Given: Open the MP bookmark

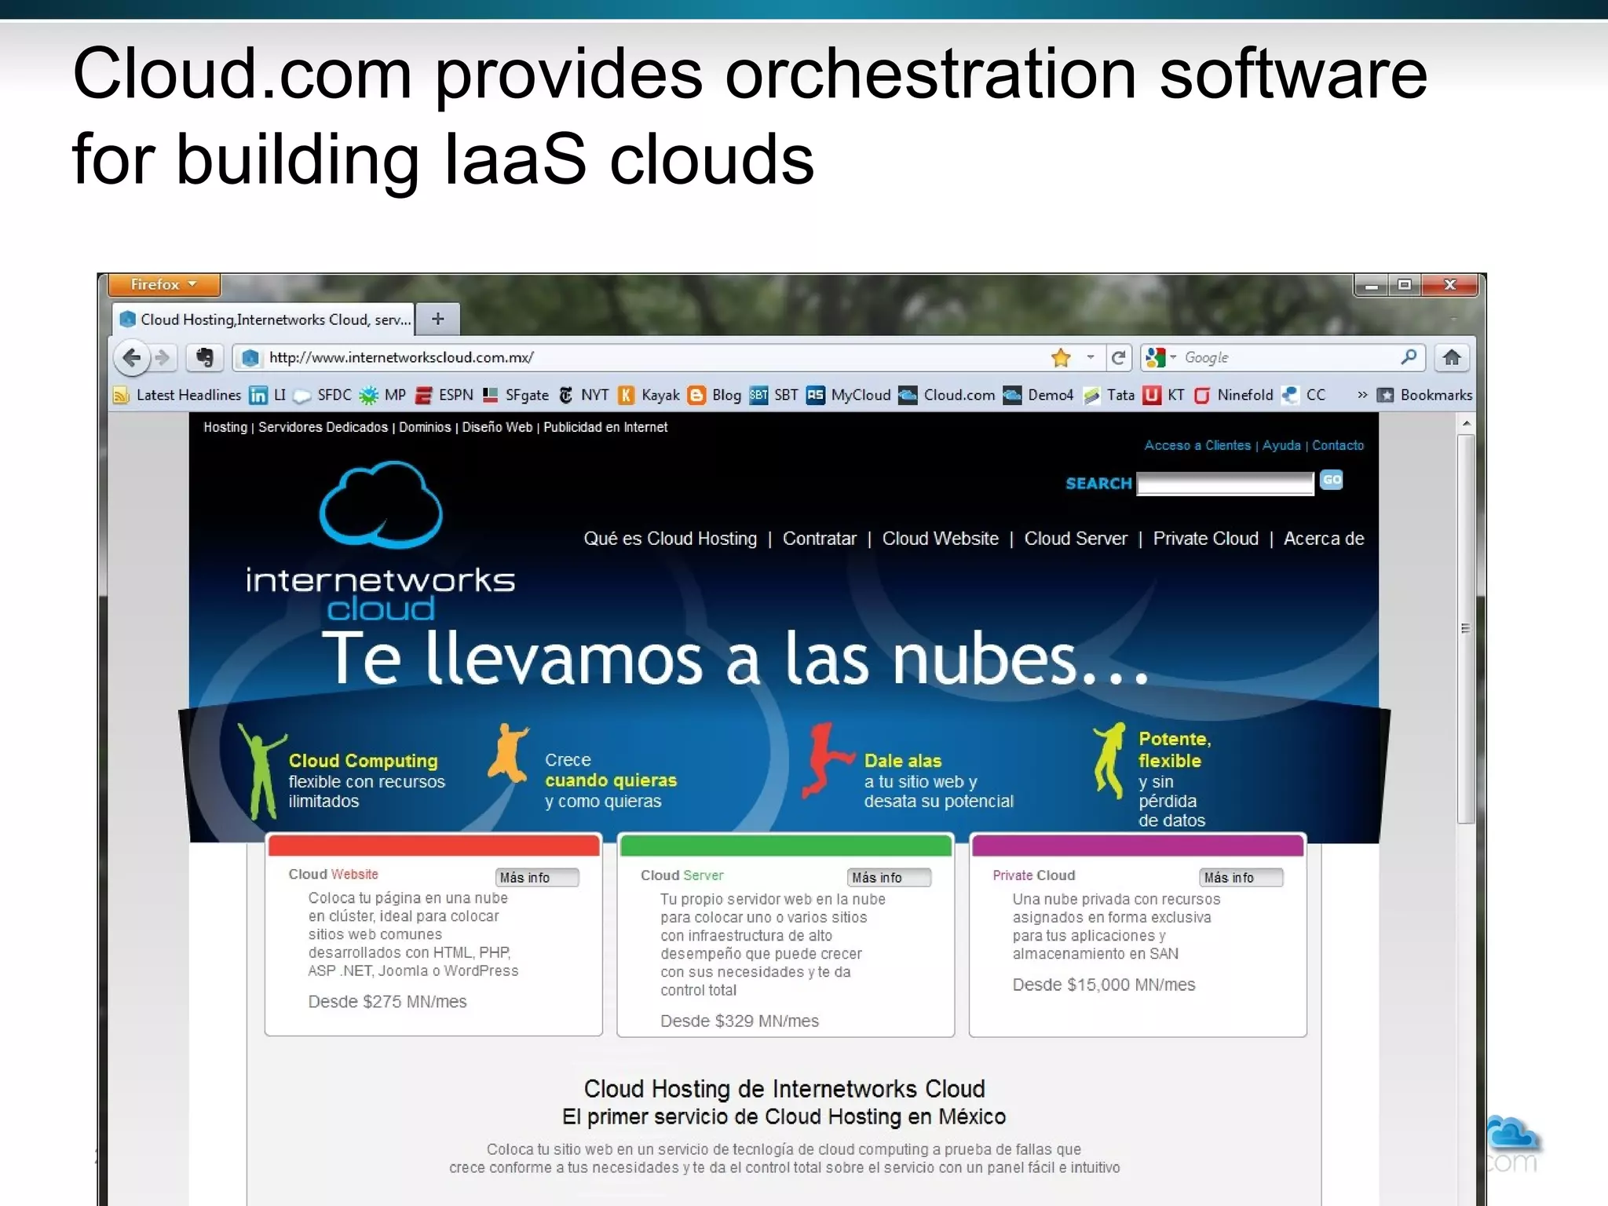Looking at the screenshot, I should tap(382, 395).
